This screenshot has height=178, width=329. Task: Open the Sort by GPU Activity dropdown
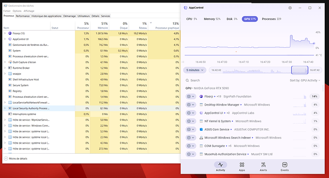(x=305, y=80)
